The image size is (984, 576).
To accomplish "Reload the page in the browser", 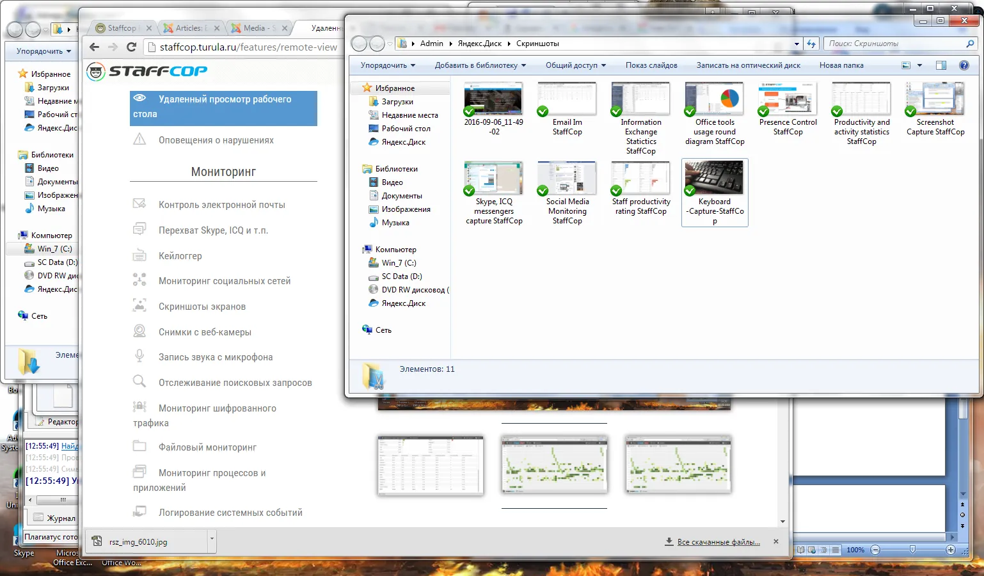I will click(132, 47).
